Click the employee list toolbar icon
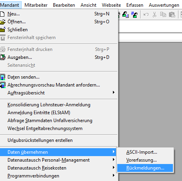 point(126,15)
